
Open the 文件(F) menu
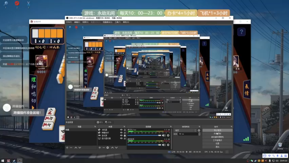(69, 22)
